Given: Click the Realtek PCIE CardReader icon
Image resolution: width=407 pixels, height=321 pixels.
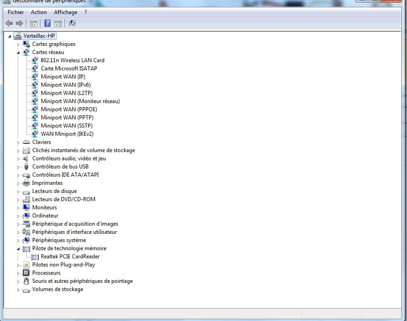Looking at the screenshot, I should coord(35,257).
